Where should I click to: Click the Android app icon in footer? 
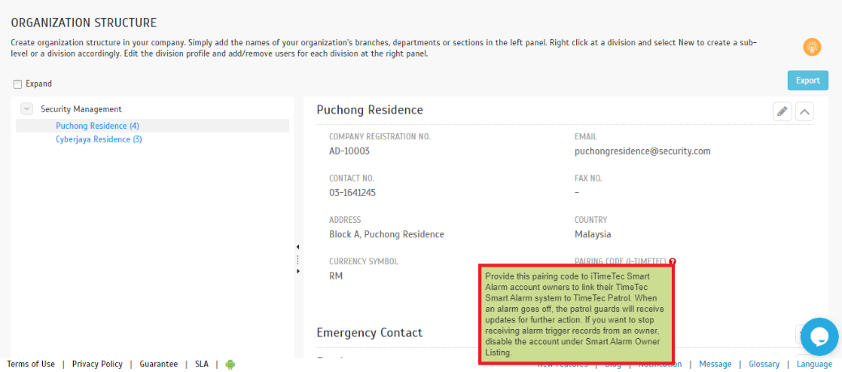230,365
